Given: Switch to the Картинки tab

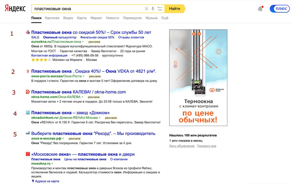Looking at the screenshot, I should (52, 18).
